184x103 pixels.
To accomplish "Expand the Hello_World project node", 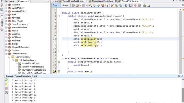I will (6, 21).
